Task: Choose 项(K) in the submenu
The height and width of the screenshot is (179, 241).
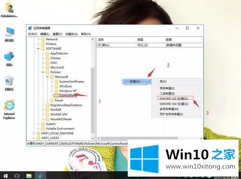Action: click(176, 81)
